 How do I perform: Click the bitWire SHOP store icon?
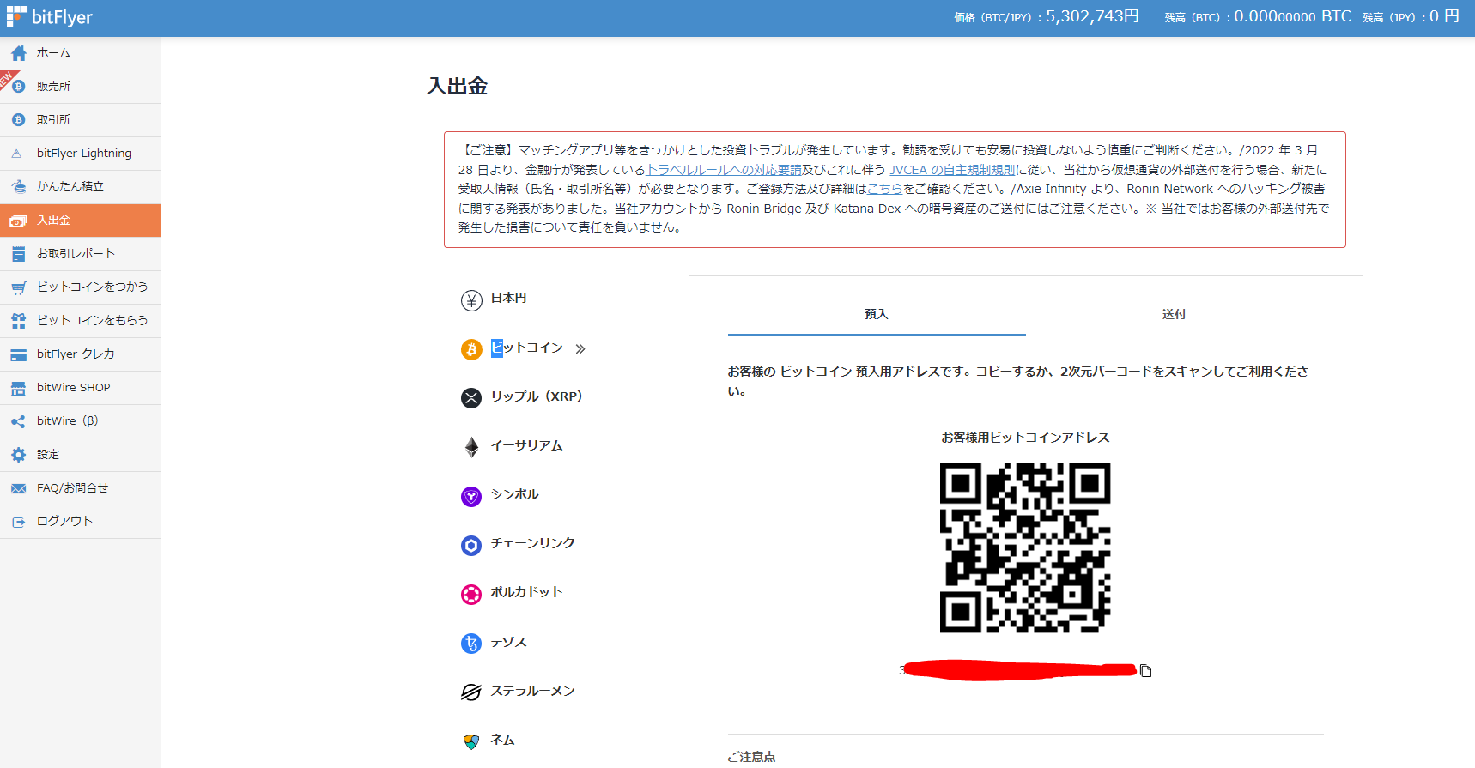tap(19, 389)
